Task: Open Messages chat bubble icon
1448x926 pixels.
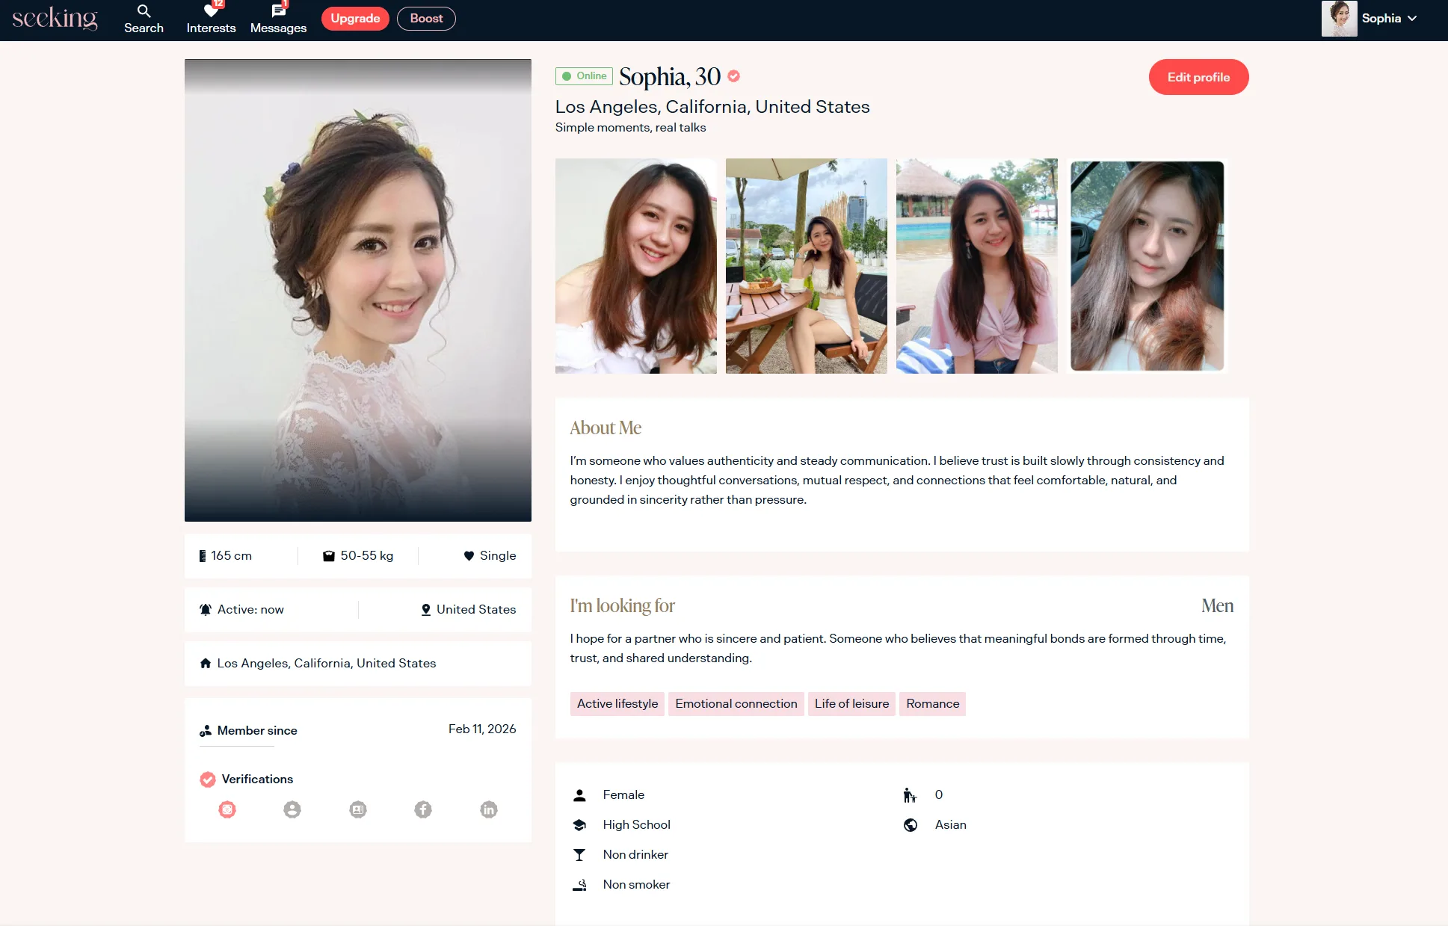Action: click(x=278, y=11)
